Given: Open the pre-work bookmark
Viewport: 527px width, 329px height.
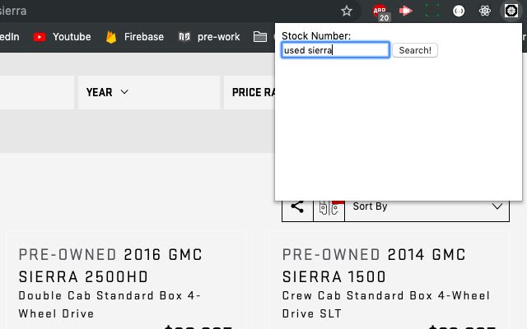Looking at the screenshot, I should pyautogui.click(x=209, y=36).
